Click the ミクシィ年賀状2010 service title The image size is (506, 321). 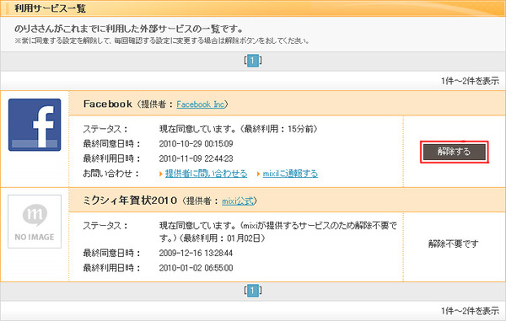pos(130,201)
